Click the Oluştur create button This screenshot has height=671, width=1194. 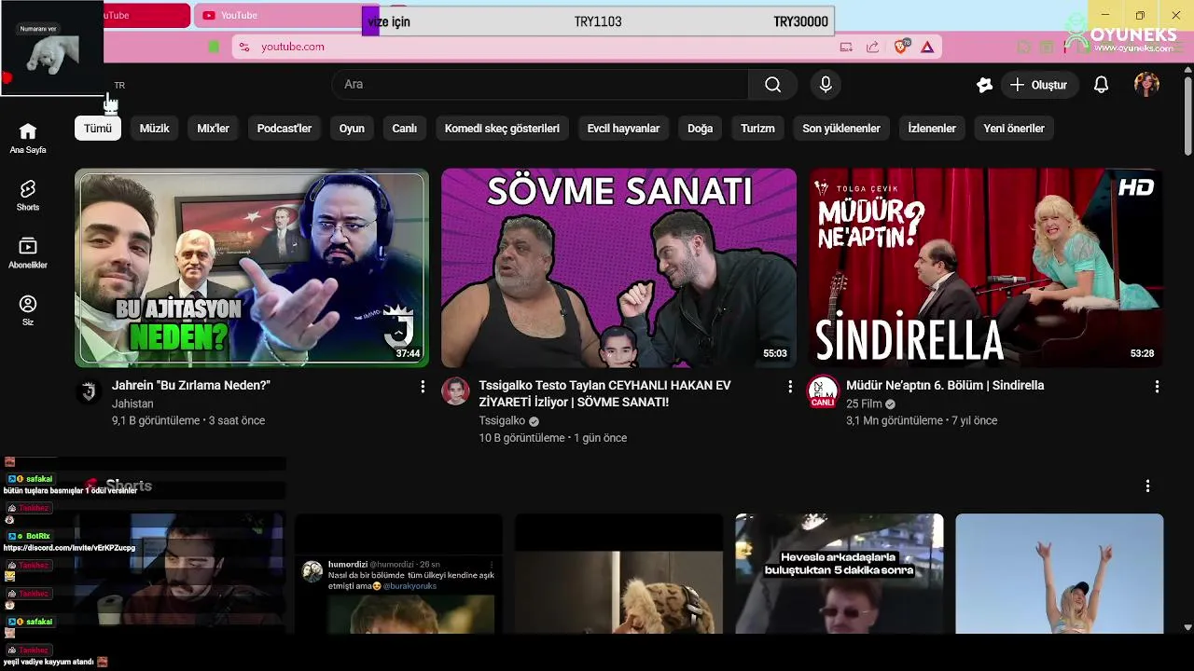tap(1039, 85)
